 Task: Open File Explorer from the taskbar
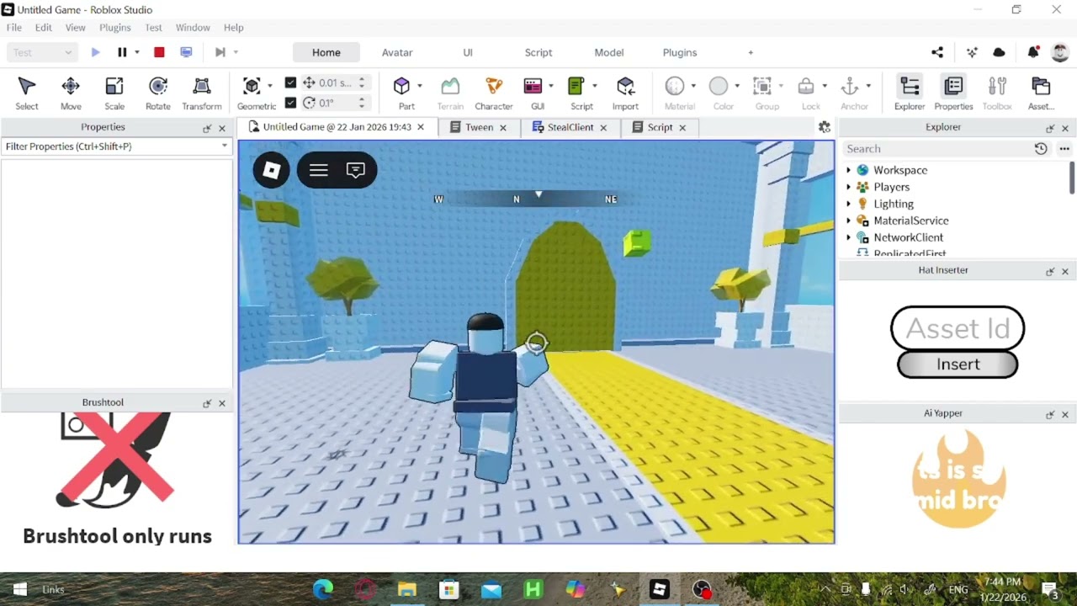pos(407,589)
